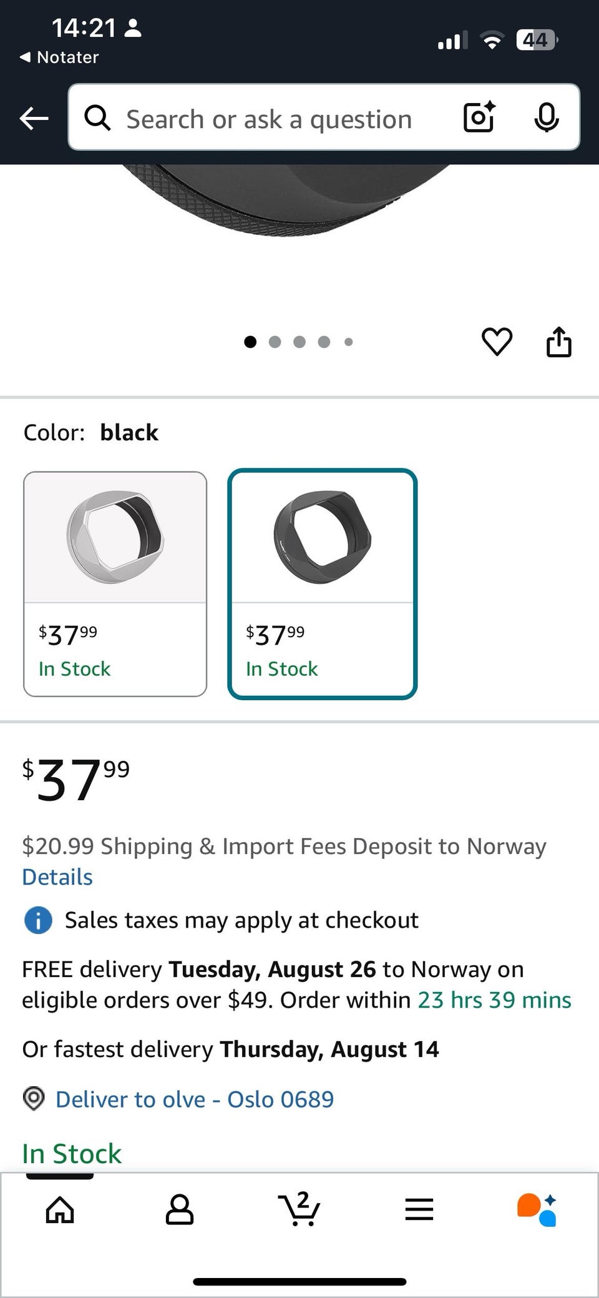Tap the share icon
Image resolution: width=599 pixels, height=1298 pixels.
click(x=558, y=342)
